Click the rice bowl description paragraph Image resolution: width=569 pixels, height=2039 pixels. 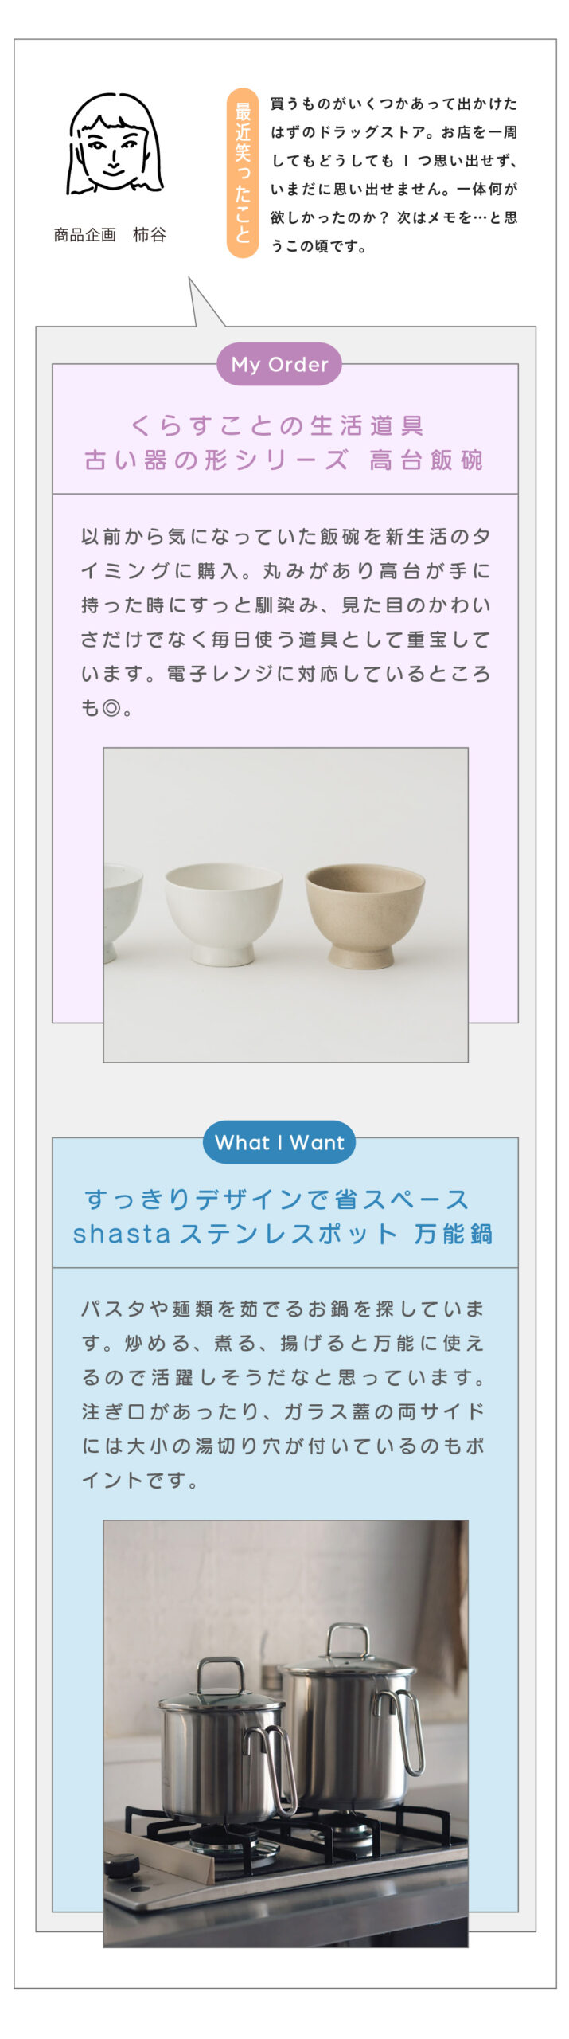click(x=285, y=621)
